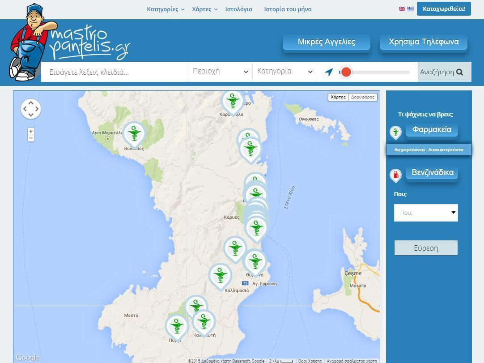Viewport: 484px width, 363px height.
Task: Open the Περιοχή region dropdown
Action: tap(220, 72)
